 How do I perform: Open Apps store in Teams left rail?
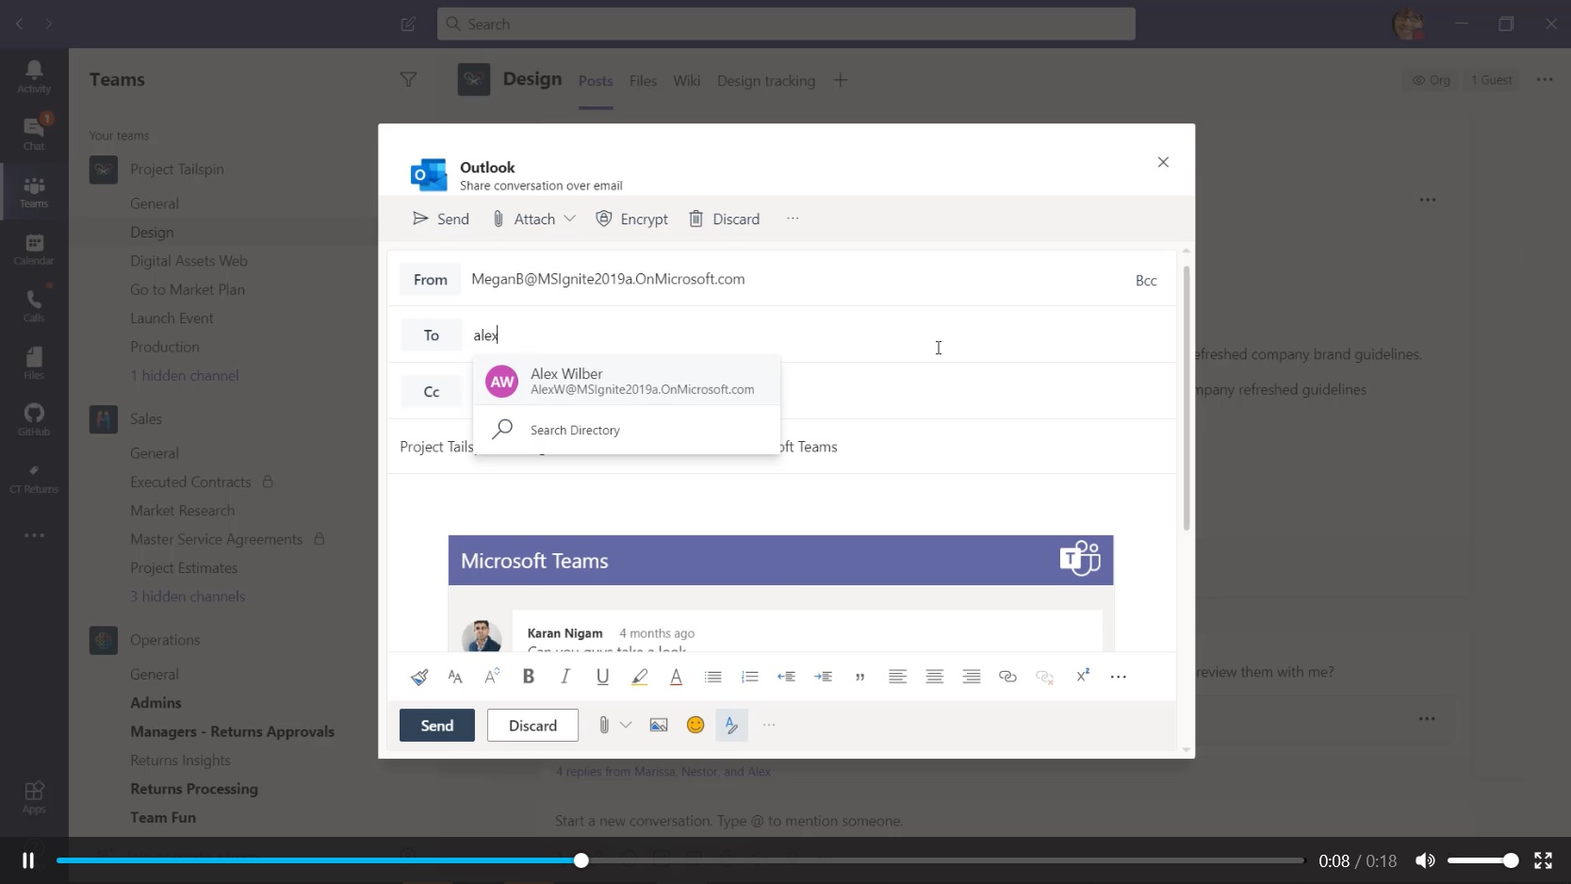(34, 797)
